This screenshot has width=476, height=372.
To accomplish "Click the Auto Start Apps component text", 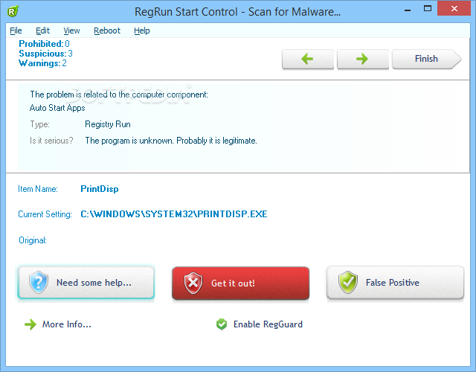I will [x=57, y=108].
